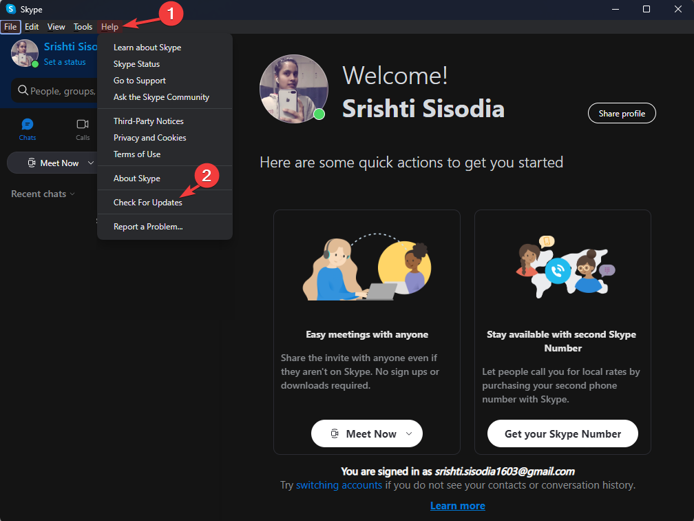Click the Skype logo in title bar
Viewport: 694px width, 521px height.
point(10,9)
